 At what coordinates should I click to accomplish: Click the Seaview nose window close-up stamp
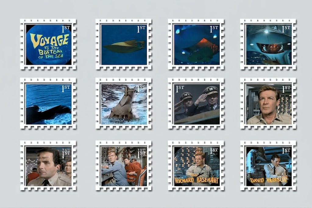[268, 44]
